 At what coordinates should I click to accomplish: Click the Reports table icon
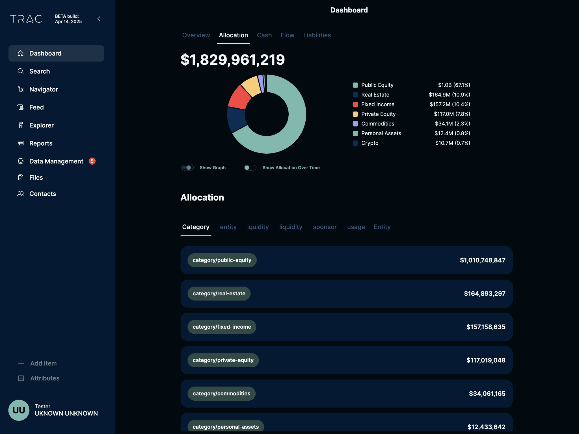click(x=21, y=143)
